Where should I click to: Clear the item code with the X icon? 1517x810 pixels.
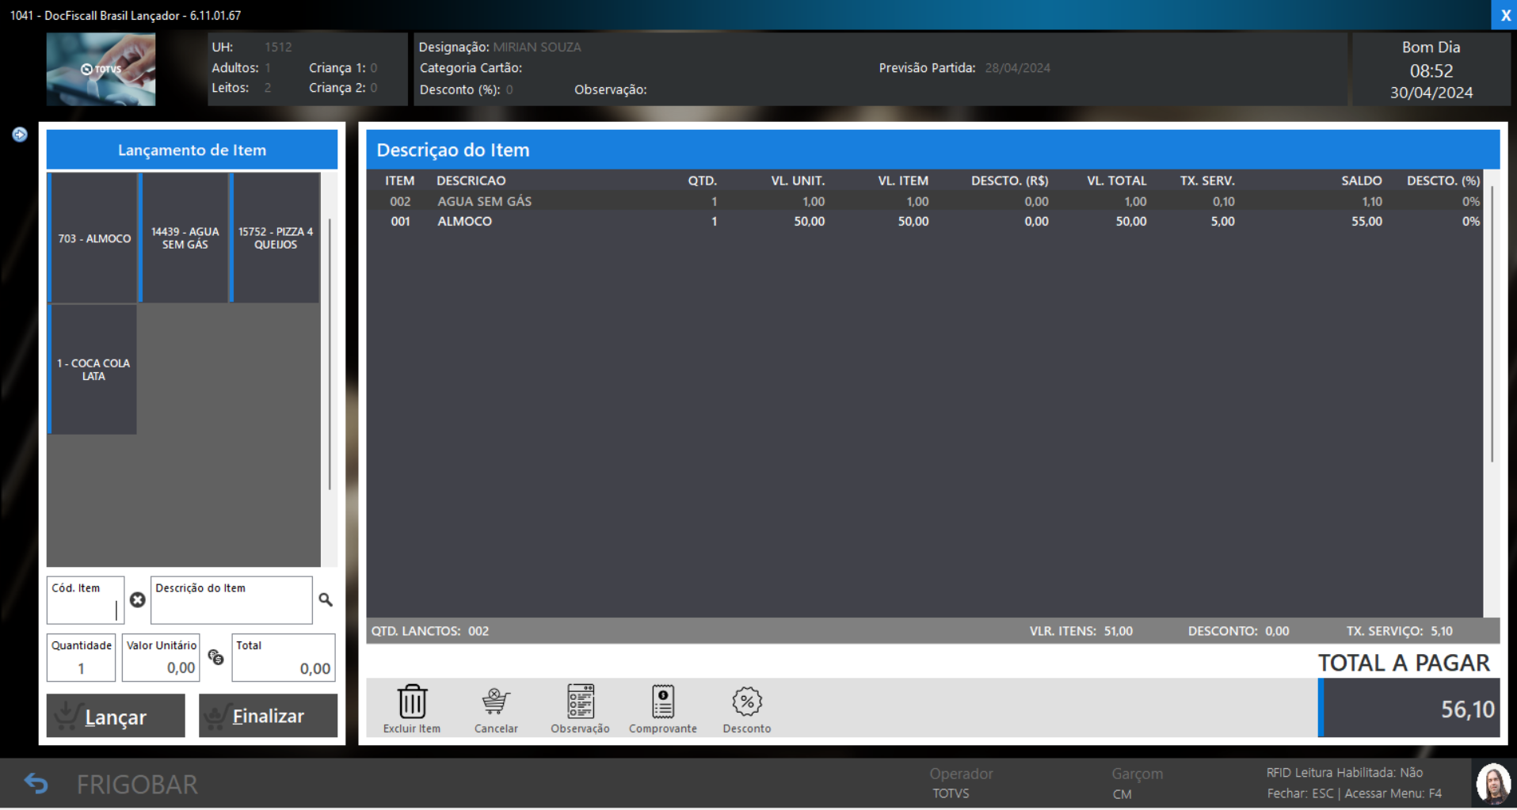(138, 600)
